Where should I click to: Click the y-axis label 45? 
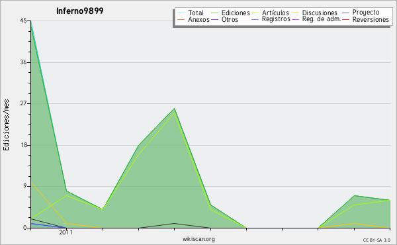pos(23,21)
